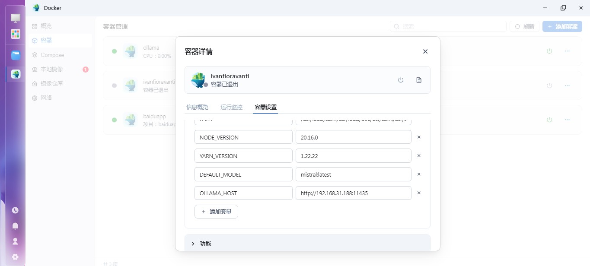Viewport: 590px width, 266px height.
Task: Click the baiduapp container name
Action: [154, 116]
